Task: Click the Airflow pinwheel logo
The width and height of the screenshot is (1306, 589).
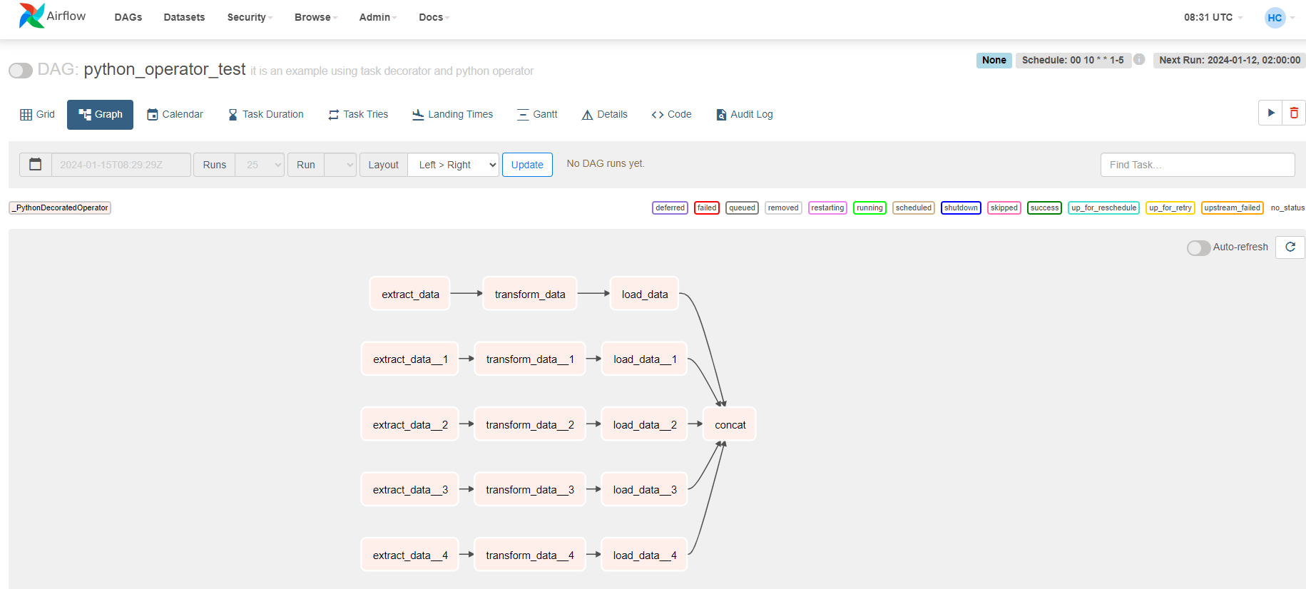Action: (31, 16)
